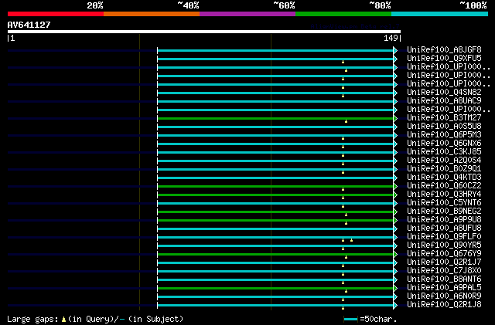The image size is (495, 325).
Task: Open hit UniRef100_Q4SN82
Action: coord(444,93)
